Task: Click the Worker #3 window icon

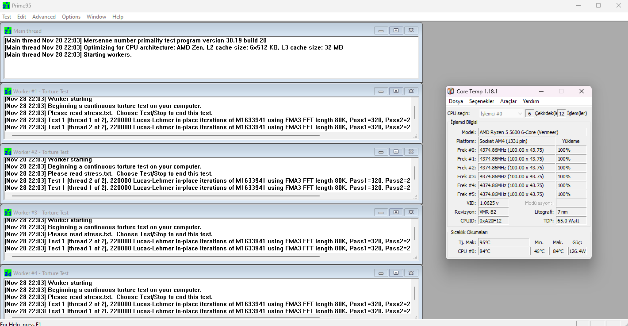Action: (8, 212)
